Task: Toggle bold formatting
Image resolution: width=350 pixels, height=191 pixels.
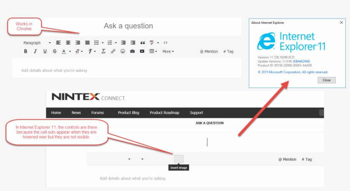Action: pyautogui.click(x=26, y=51)
